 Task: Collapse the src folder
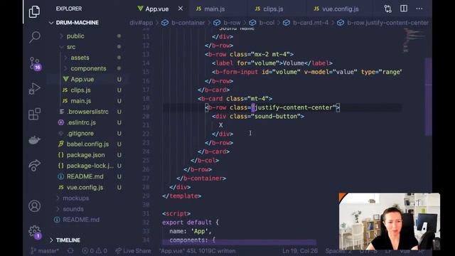70,47
